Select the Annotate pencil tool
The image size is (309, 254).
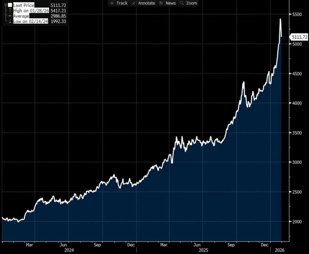point(143,3)
